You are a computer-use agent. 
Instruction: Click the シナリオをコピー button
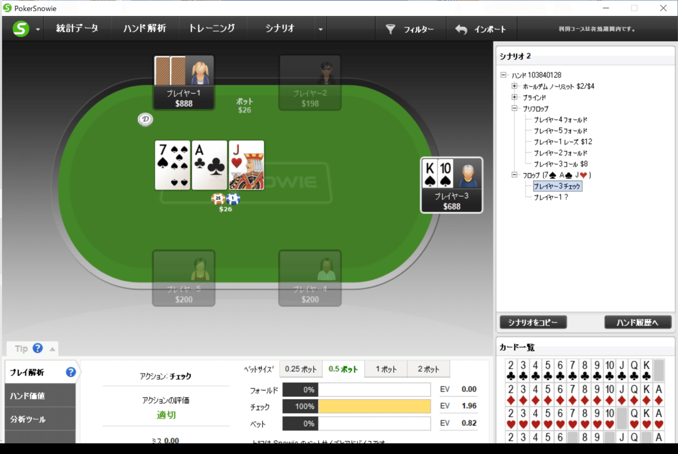pos(533,322)
